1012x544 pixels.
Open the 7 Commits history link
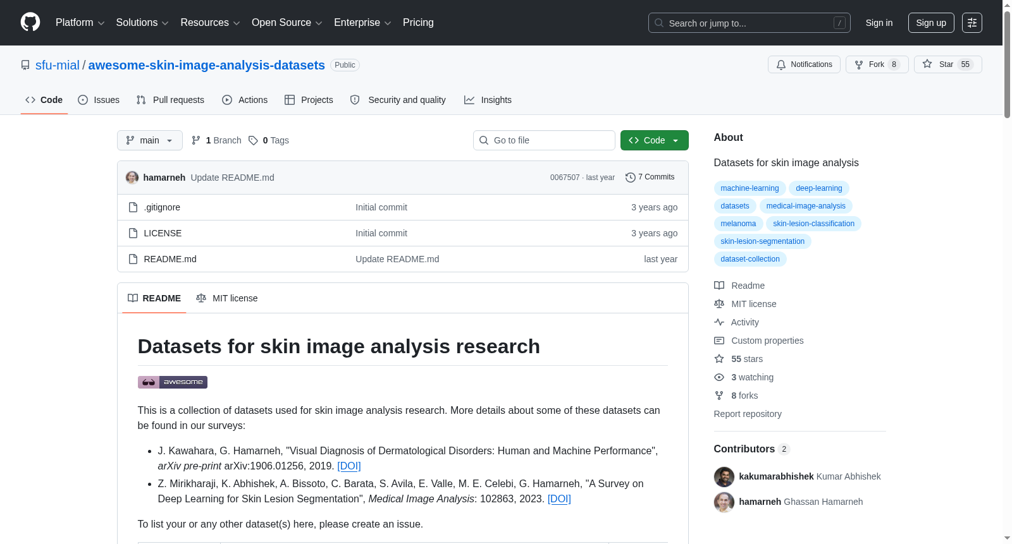tap(650, 177)
